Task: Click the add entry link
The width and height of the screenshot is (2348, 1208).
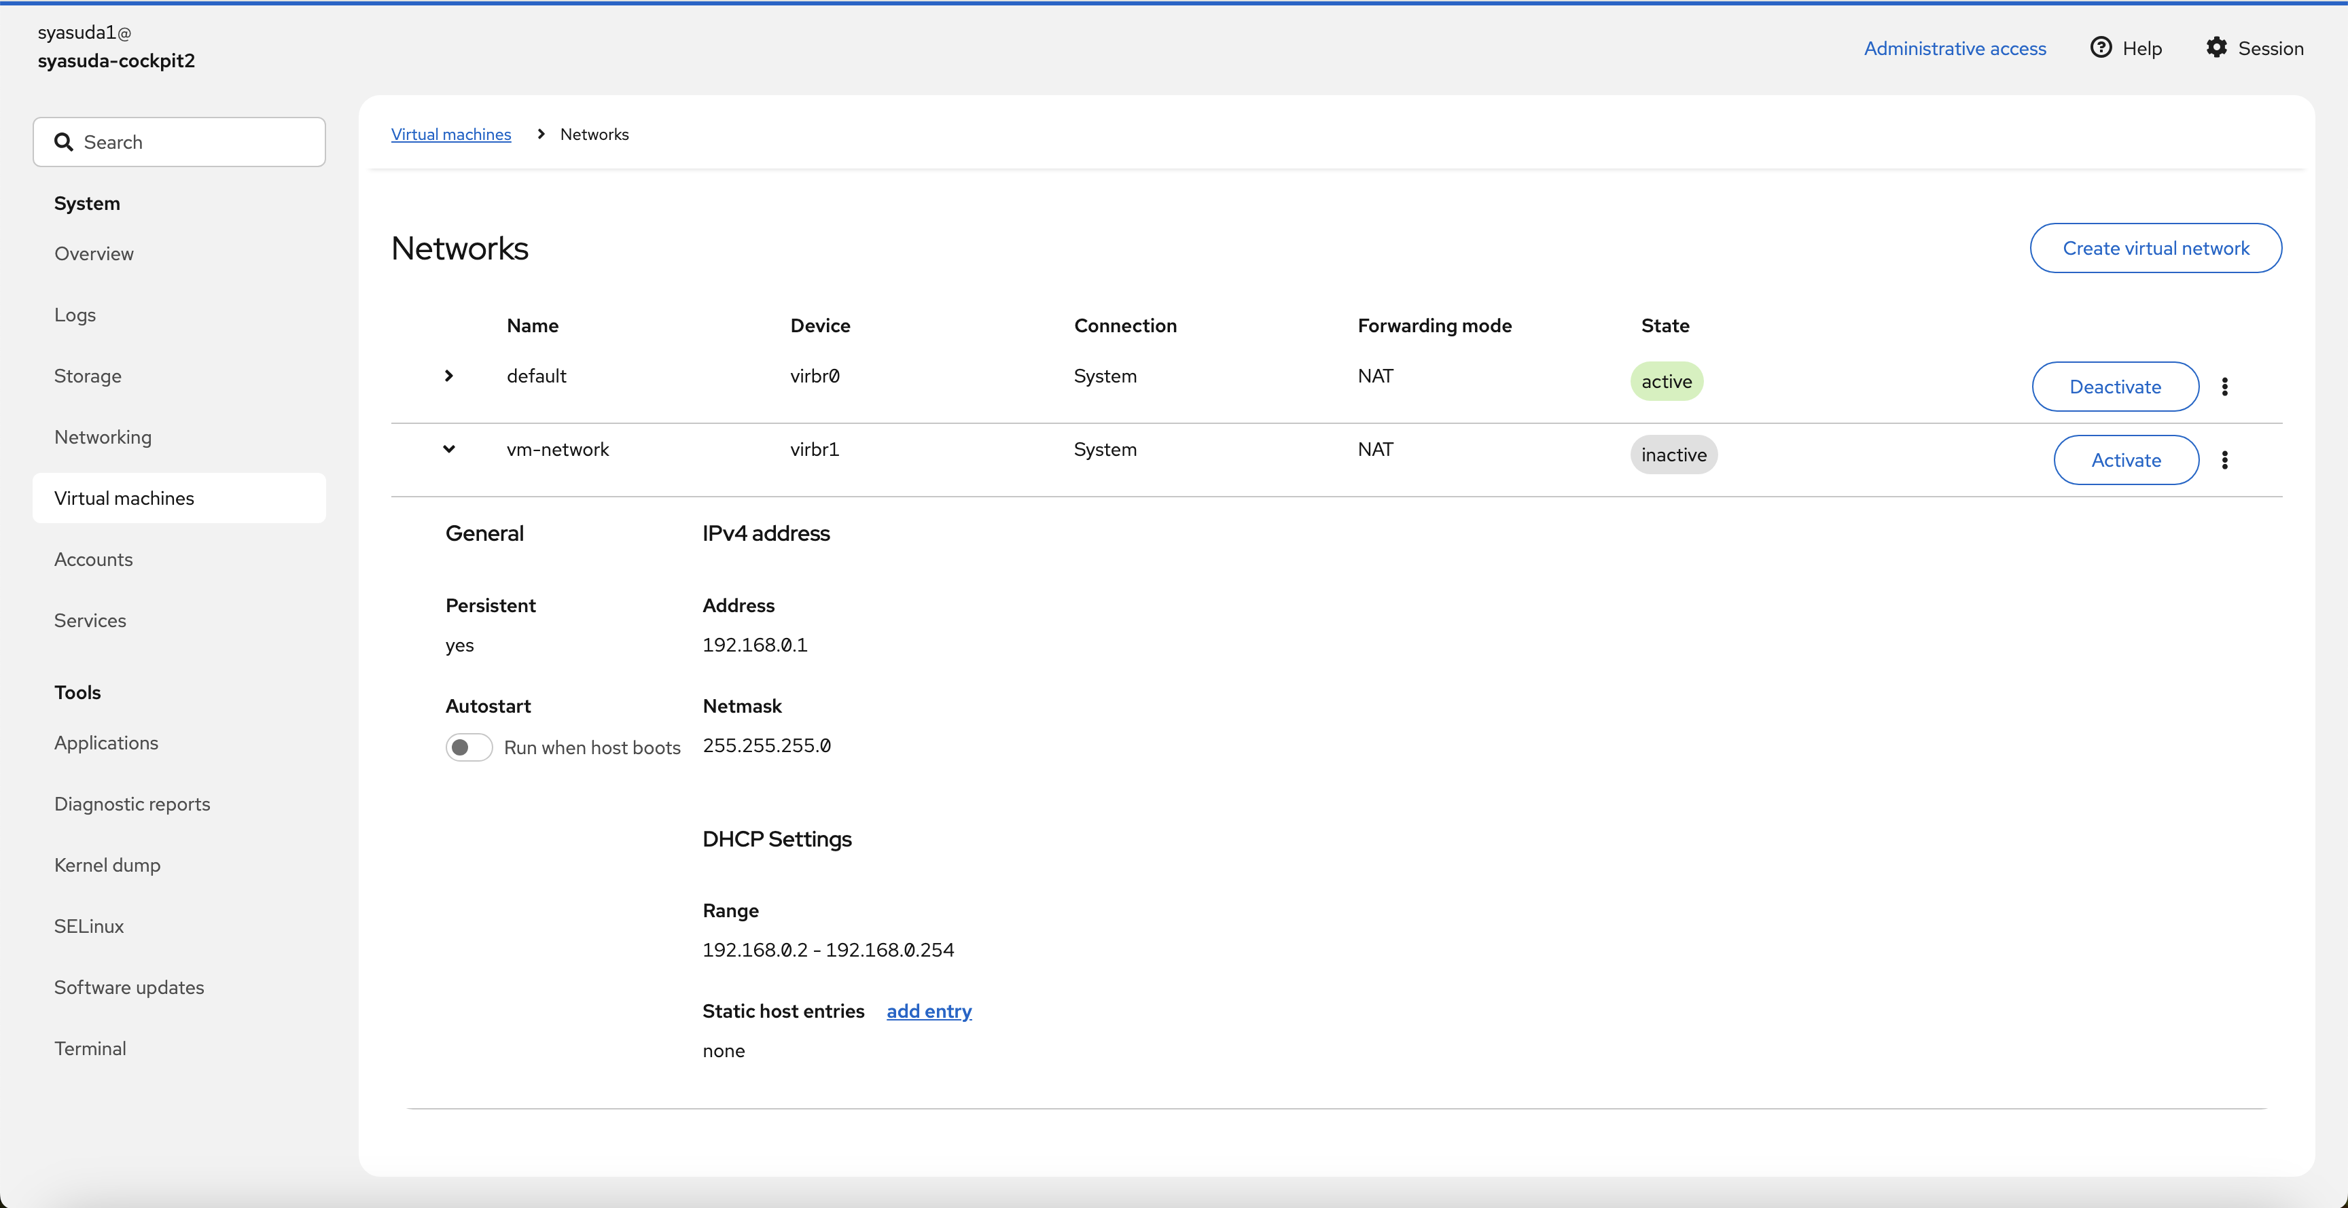Action: pyautogui.click(x=929, y=1011)
